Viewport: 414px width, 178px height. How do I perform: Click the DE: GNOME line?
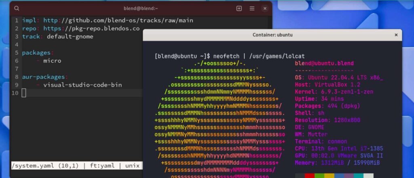[310, 127]
